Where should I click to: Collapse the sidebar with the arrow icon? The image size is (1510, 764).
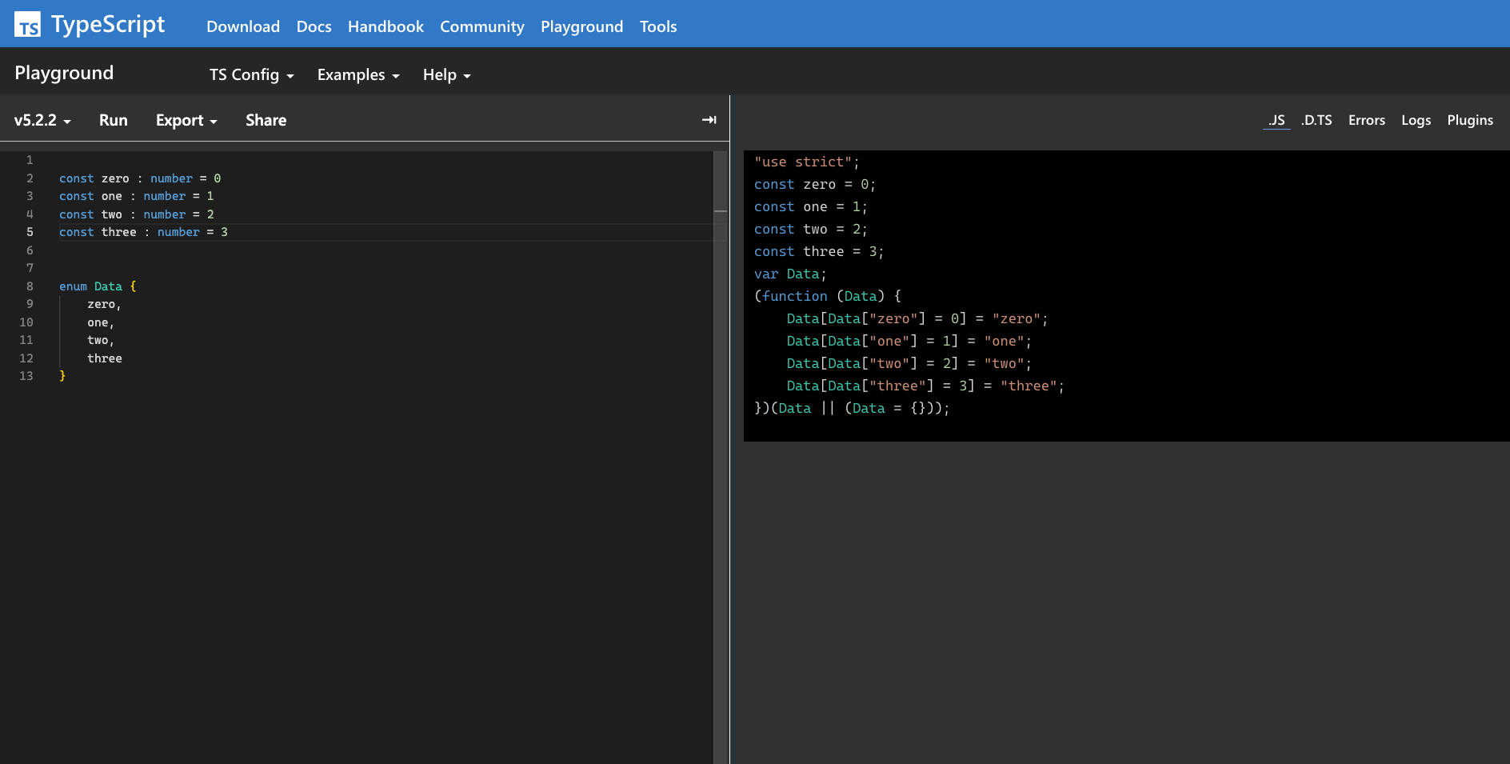(x=709, y=120)
